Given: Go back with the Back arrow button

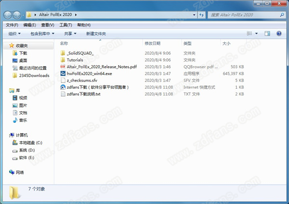Looking at the screenshot, I should click(8, 15).
